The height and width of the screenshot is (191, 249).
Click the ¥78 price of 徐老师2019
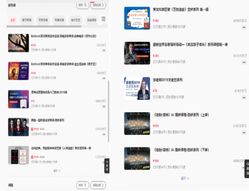pos(155,91)
